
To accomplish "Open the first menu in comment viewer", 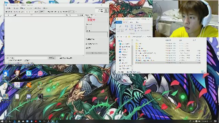I will click(x=8, y=8).
